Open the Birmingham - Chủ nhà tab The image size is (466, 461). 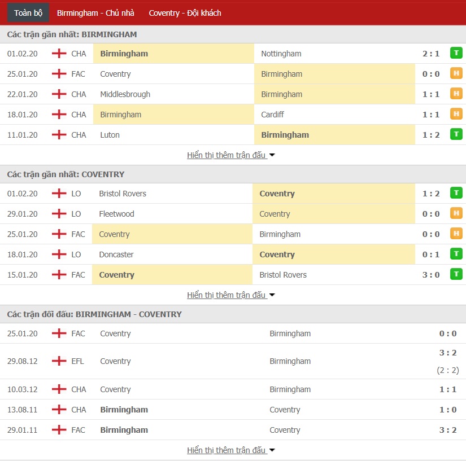[95, 13]
